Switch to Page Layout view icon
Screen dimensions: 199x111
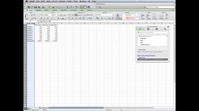(x=29, y=109)
